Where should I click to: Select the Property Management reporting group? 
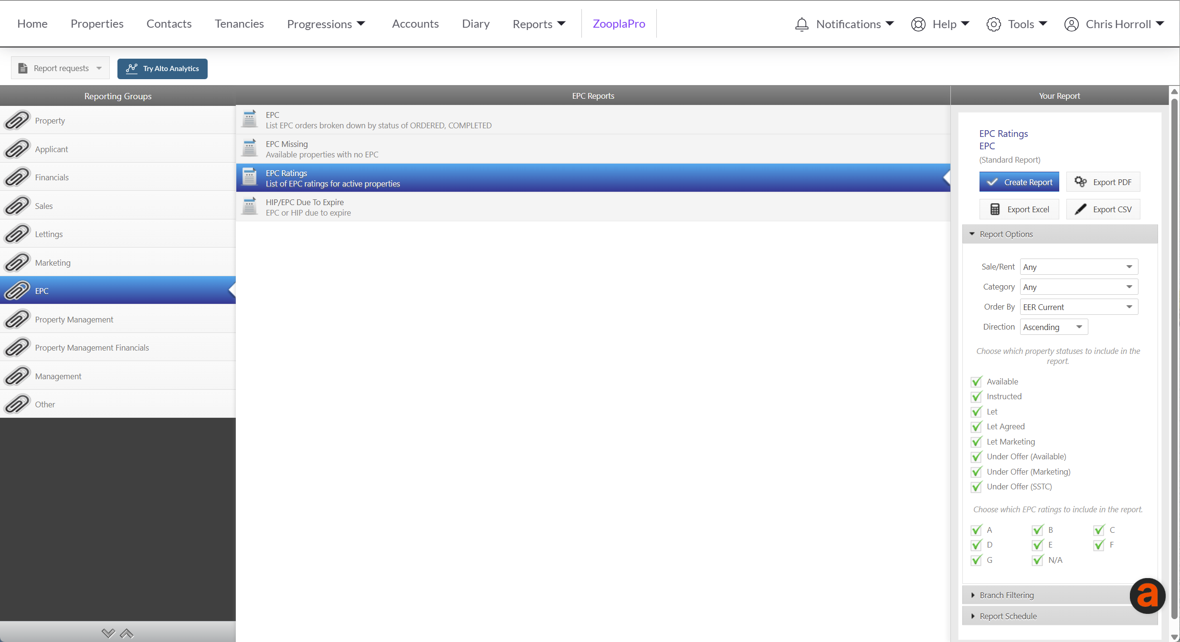[118, 319]
